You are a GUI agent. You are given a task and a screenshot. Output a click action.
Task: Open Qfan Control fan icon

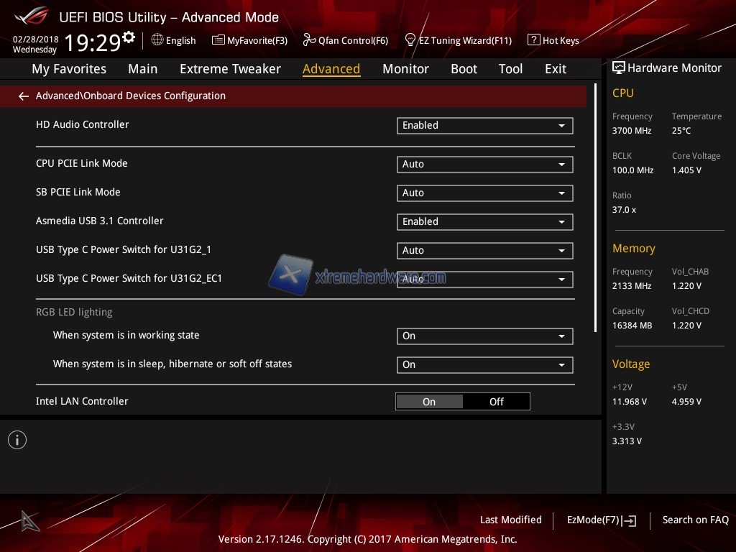coord(309,40)
